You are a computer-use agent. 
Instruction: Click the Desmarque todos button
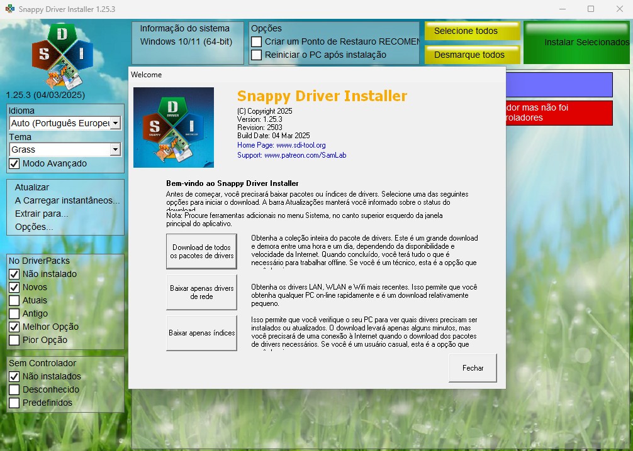pyautogui.click(x=473, y=55)
